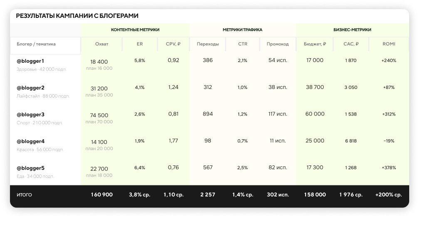
Task: Select the '@blogger4' row name
Action: pyautogui.click(x=30, y=141)
